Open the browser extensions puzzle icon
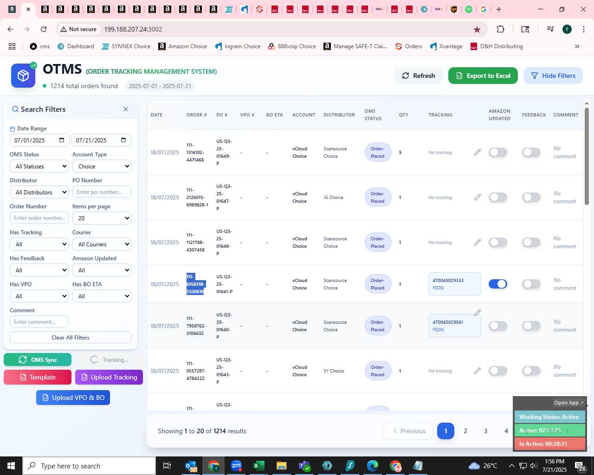This screenshot has height=475, width=594. tap(500, 29)
